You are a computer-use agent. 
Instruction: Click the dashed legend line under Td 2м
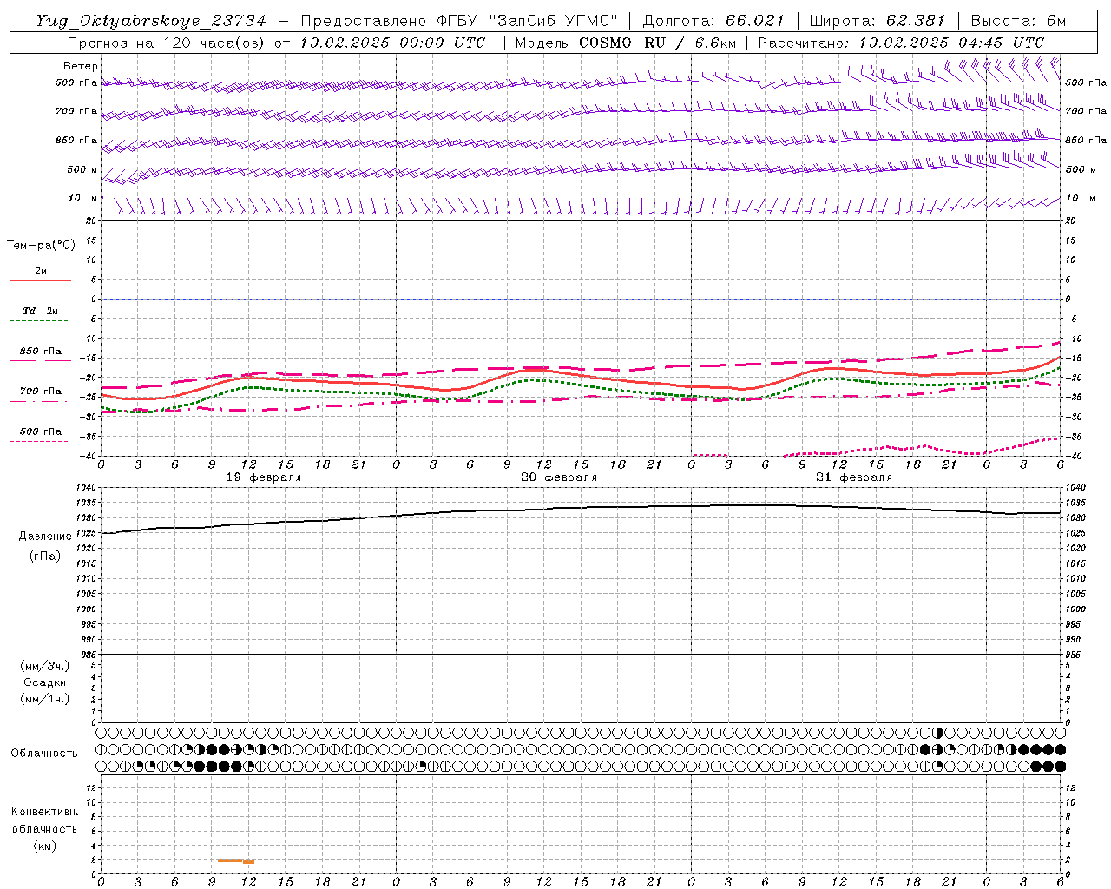39,321
